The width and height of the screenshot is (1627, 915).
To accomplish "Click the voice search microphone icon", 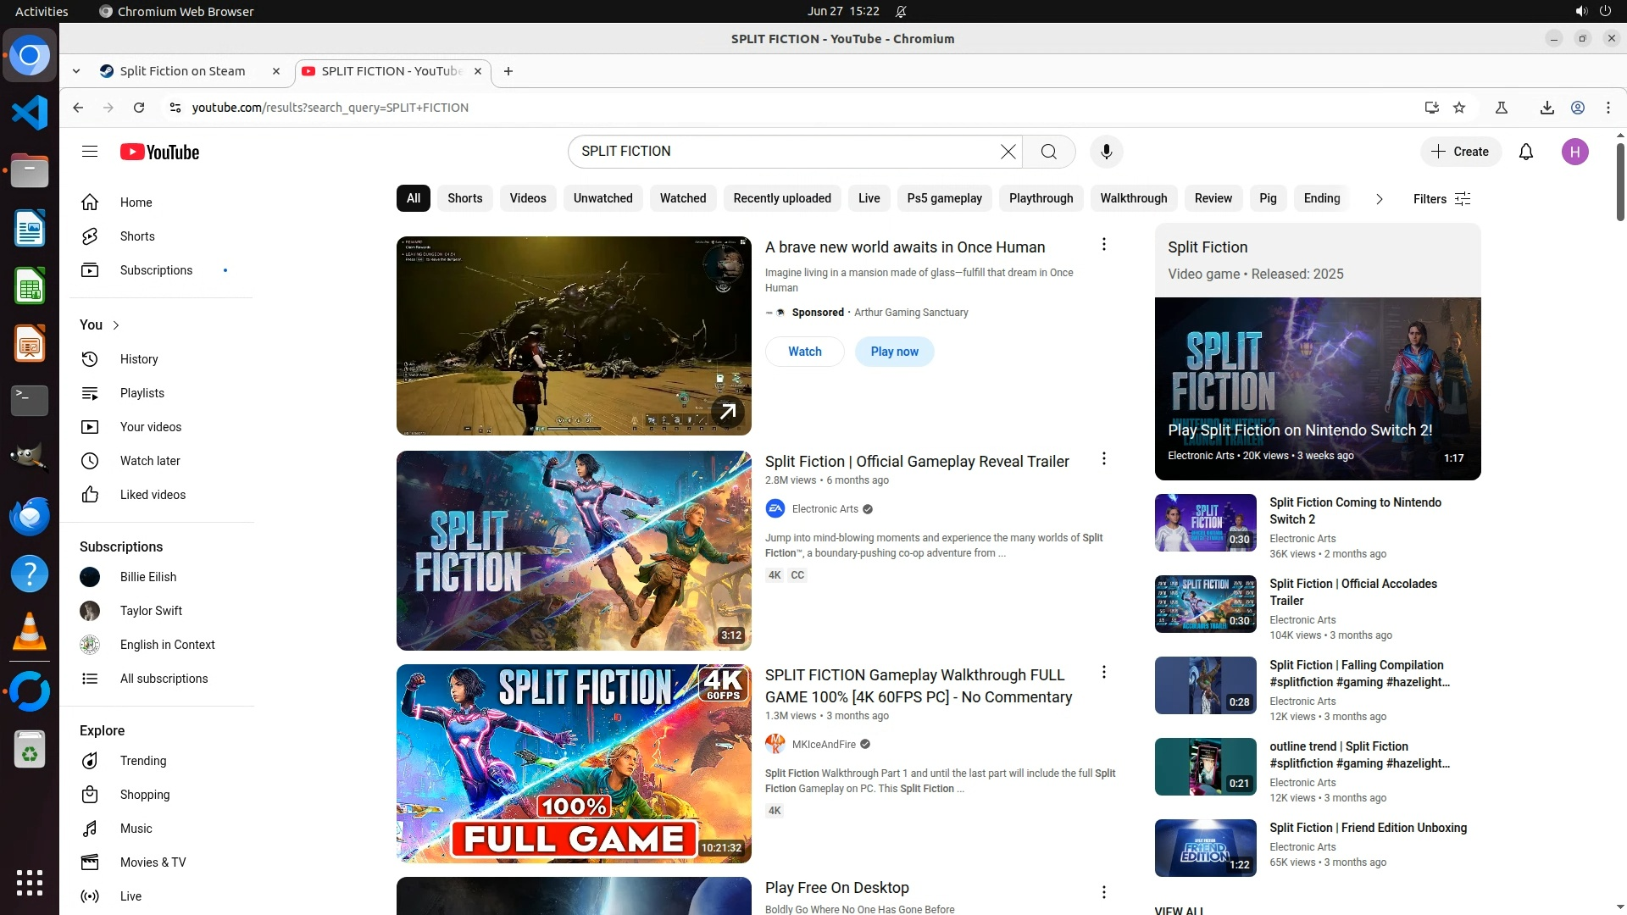I will [1106, 152].
